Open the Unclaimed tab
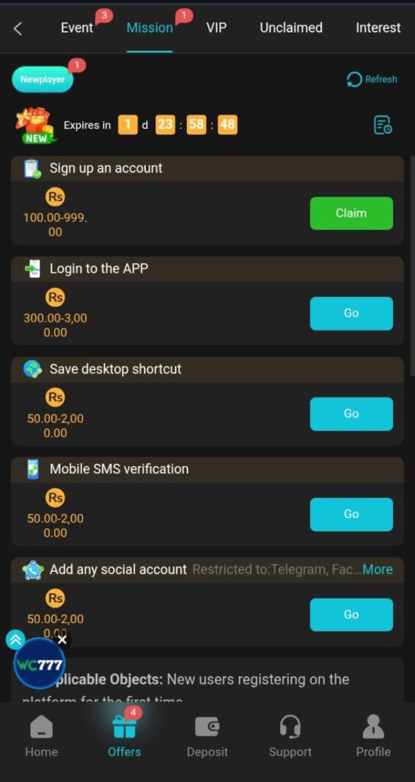 coord(291,28)
